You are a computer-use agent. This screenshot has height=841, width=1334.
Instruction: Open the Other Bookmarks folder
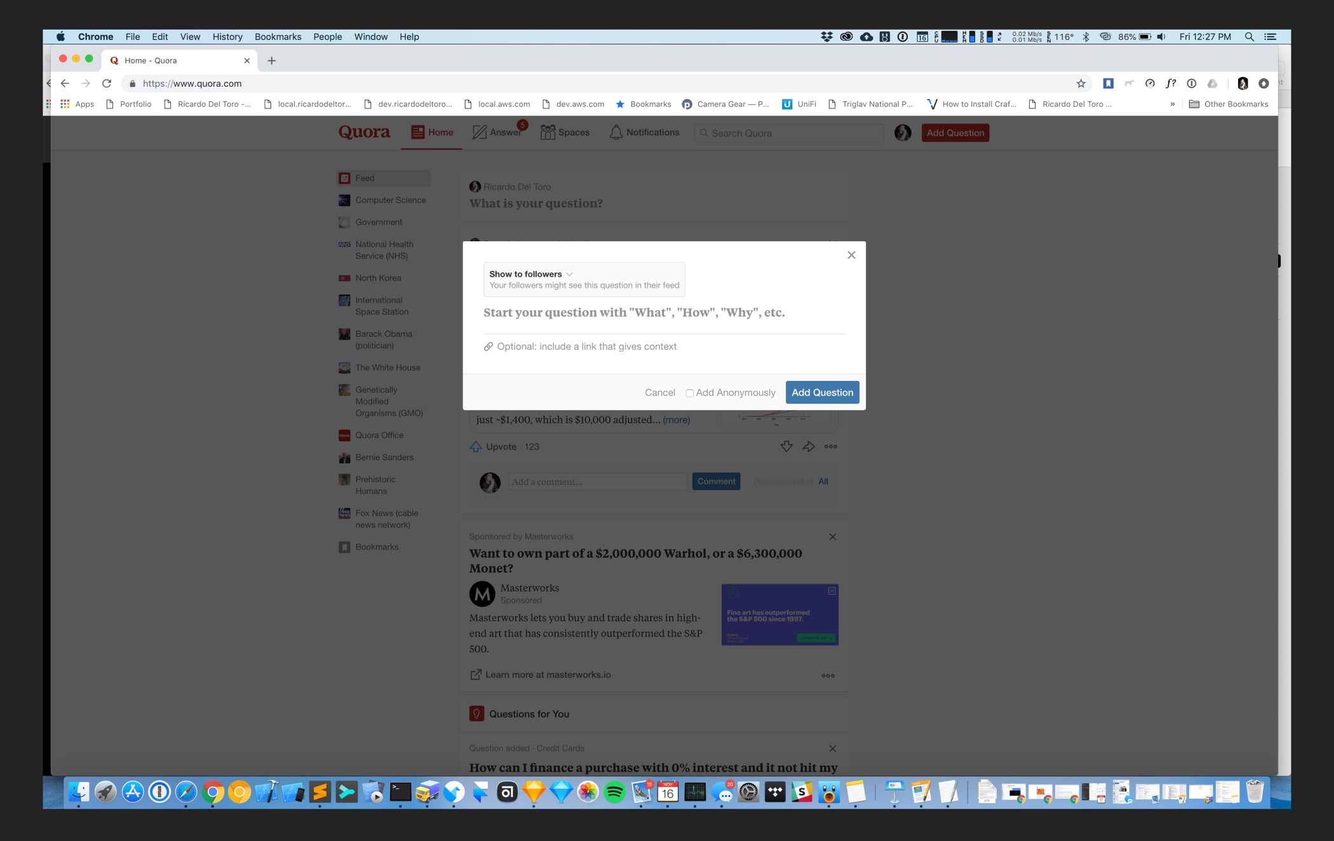[1228, 104]
